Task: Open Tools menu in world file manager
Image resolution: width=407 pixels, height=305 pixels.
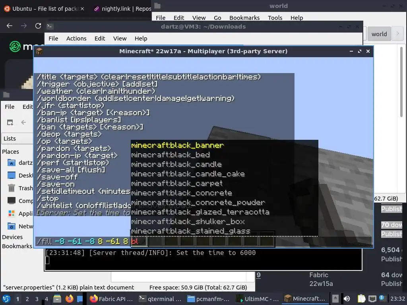Action: pyautogui.click(x=275, y=17)
